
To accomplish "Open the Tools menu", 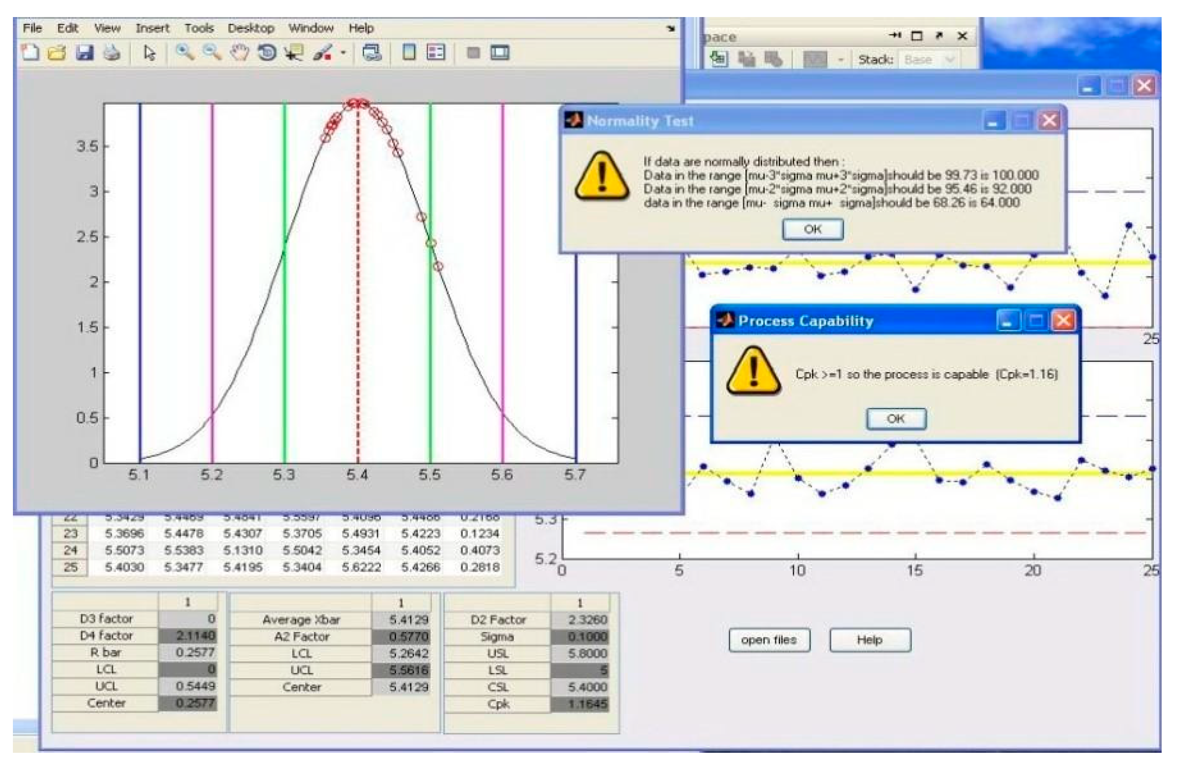I will coord(200,28).
